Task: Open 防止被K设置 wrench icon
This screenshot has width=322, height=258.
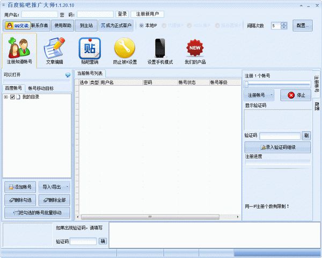Action: click(x=125, y=50)
